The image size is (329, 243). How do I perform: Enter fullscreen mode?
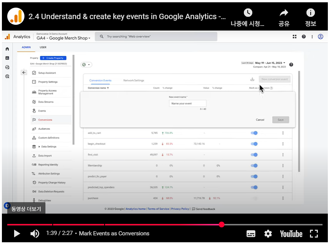(x=314, y=233)
